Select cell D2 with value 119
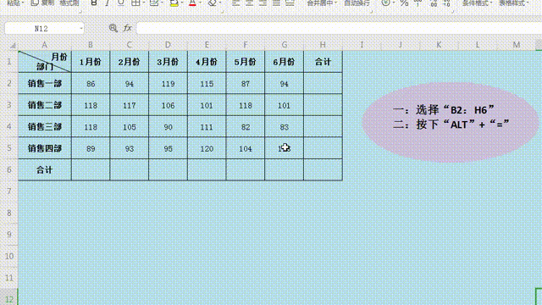542x305 pixels. coord(168,83)
